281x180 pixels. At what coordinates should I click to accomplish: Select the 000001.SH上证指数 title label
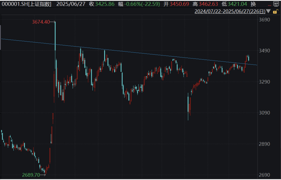pyautogui.click(x=26, y=4)
